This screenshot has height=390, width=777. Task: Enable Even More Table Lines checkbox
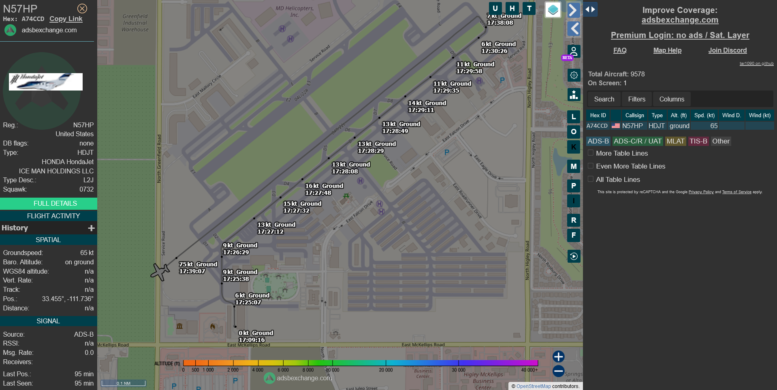pos(591,166)
